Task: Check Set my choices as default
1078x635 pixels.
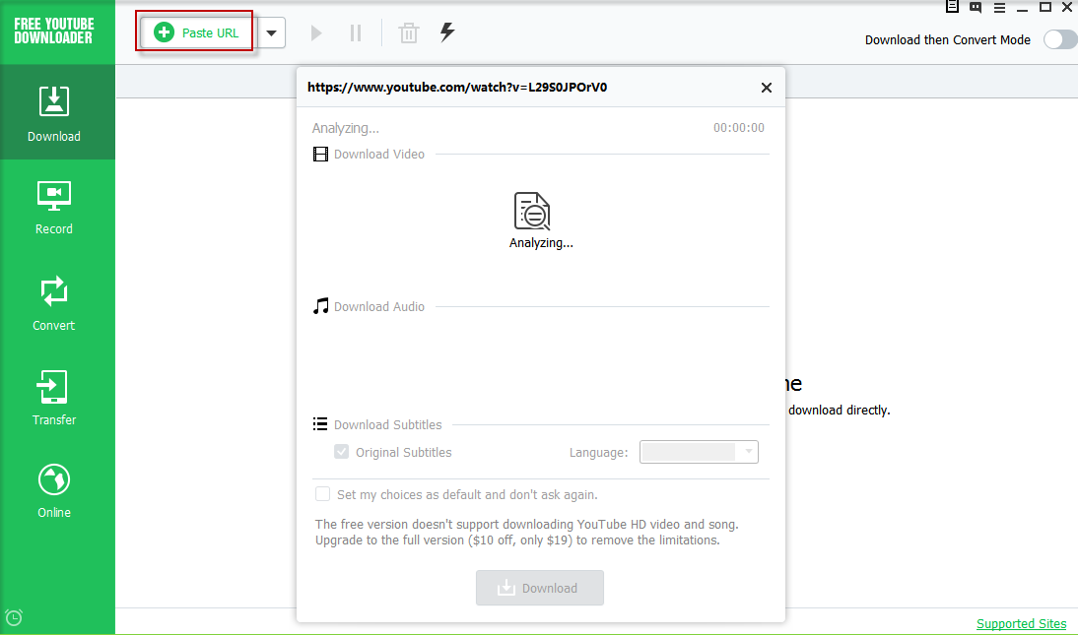Action: 322,494
